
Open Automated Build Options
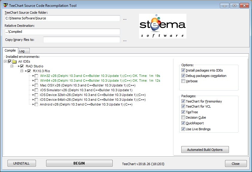(205, 150)
